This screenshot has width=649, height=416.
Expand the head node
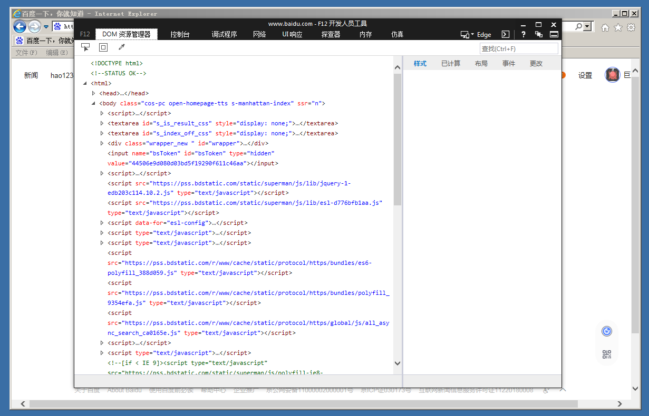coord(94,93)
